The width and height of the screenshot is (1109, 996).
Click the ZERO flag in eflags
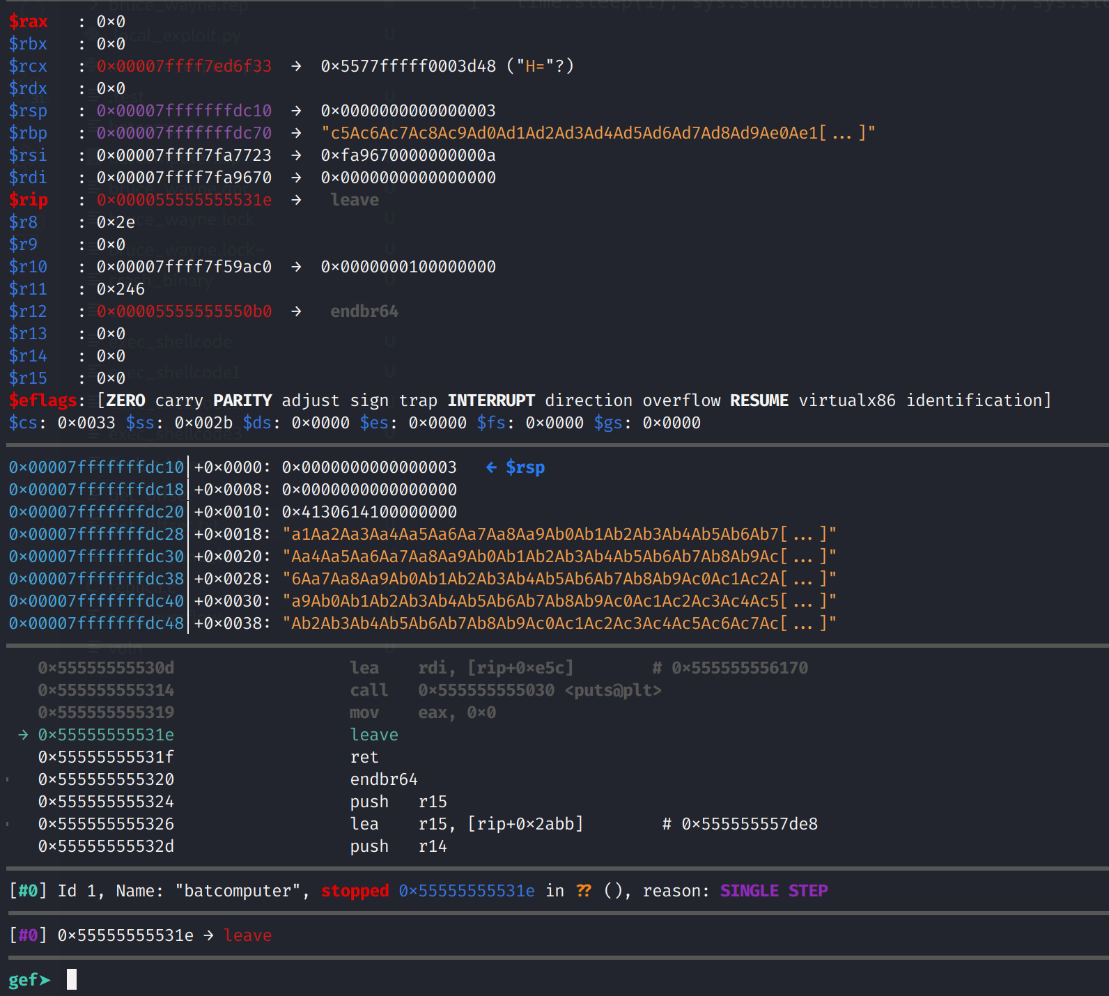(125, 400)
